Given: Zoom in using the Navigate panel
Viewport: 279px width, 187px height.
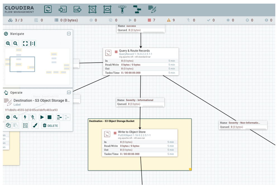Looking at the screenshot, I should [8, 43].
